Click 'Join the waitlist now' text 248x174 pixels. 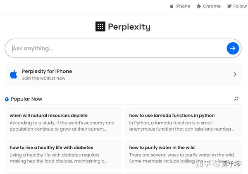[44, 78]
